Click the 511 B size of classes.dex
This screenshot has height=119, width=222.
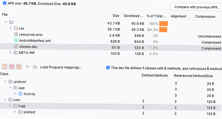115,47
